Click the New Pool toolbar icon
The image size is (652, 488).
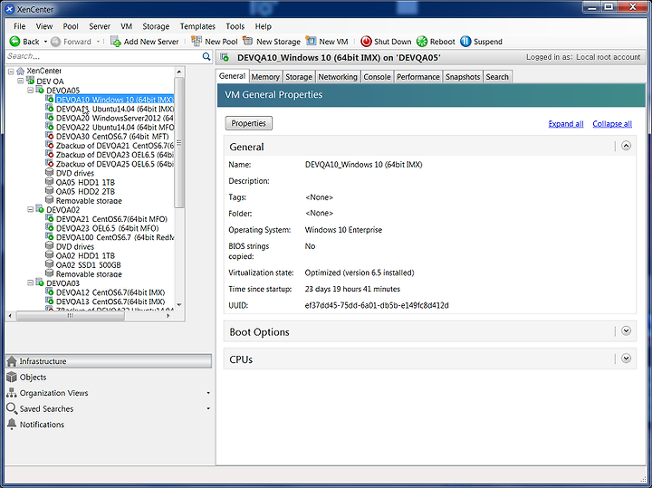pos(197,41)
